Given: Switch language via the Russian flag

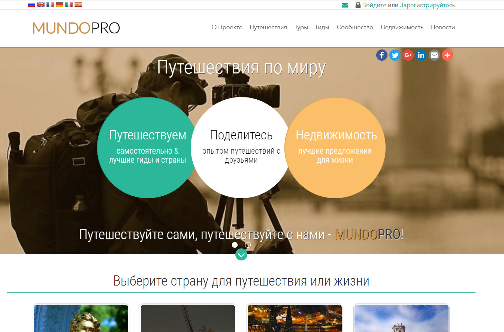Looking at the screenshot, I should point(31,4).
